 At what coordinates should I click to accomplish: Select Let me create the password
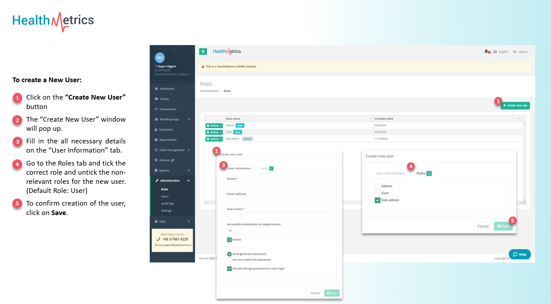tap(229, 260)
